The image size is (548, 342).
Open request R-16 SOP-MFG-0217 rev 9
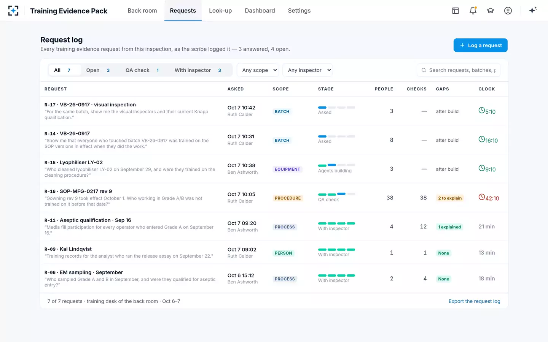point(78,192)
